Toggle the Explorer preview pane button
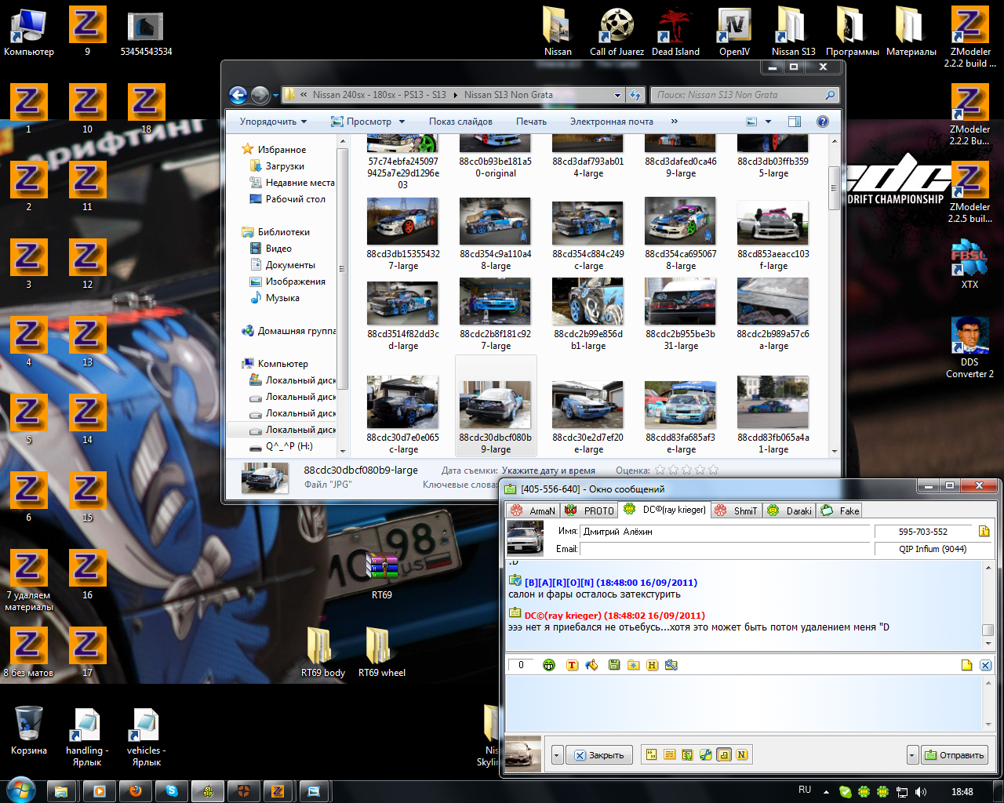1004x803 pixels. tap(794, 122)
